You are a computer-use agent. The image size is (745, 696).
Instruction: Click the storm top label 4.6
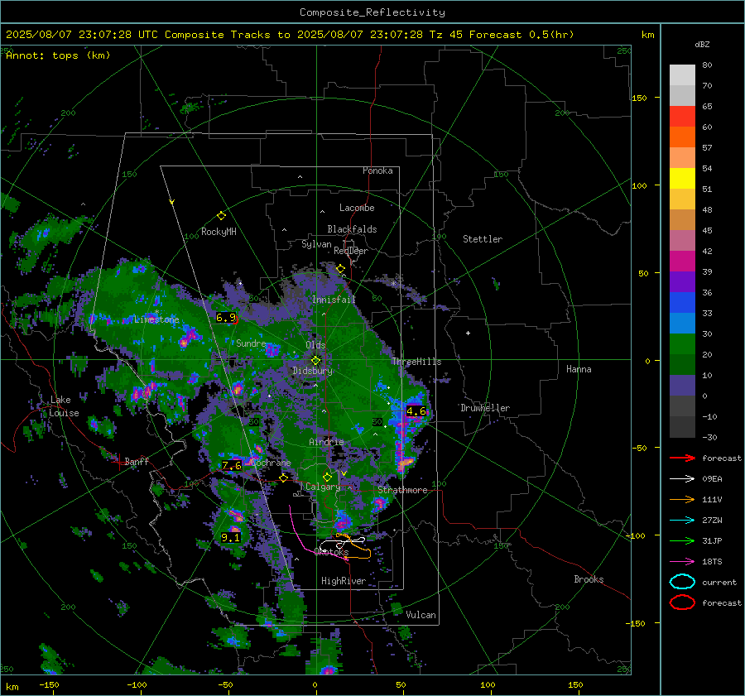click(x=416, y=411)
